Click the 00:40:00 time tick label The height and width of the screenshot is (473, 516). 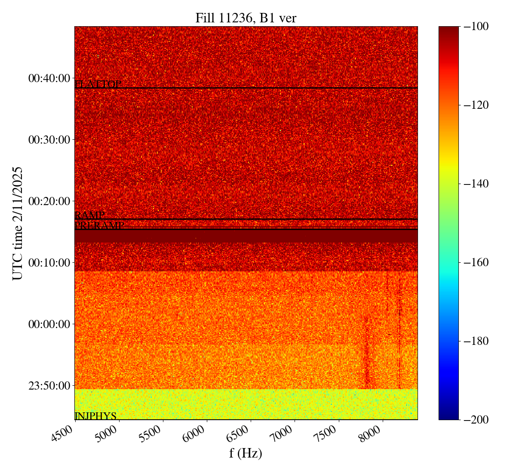tap(49, 78)
